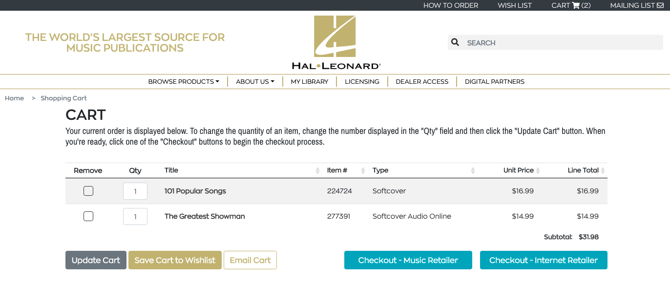Sort by Unit Price column arrows
The image size is (670, 281).
click(x=538, y=170)
